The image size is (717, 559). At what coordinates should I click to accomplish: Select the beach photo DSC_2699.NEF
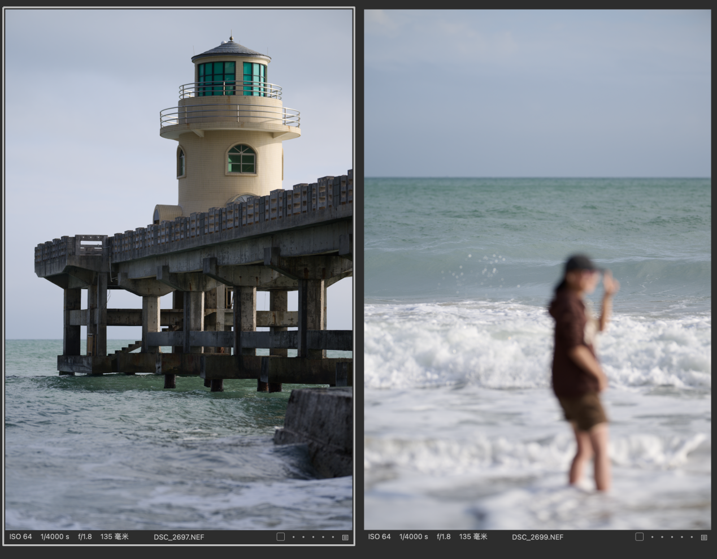tap(537, 268)
